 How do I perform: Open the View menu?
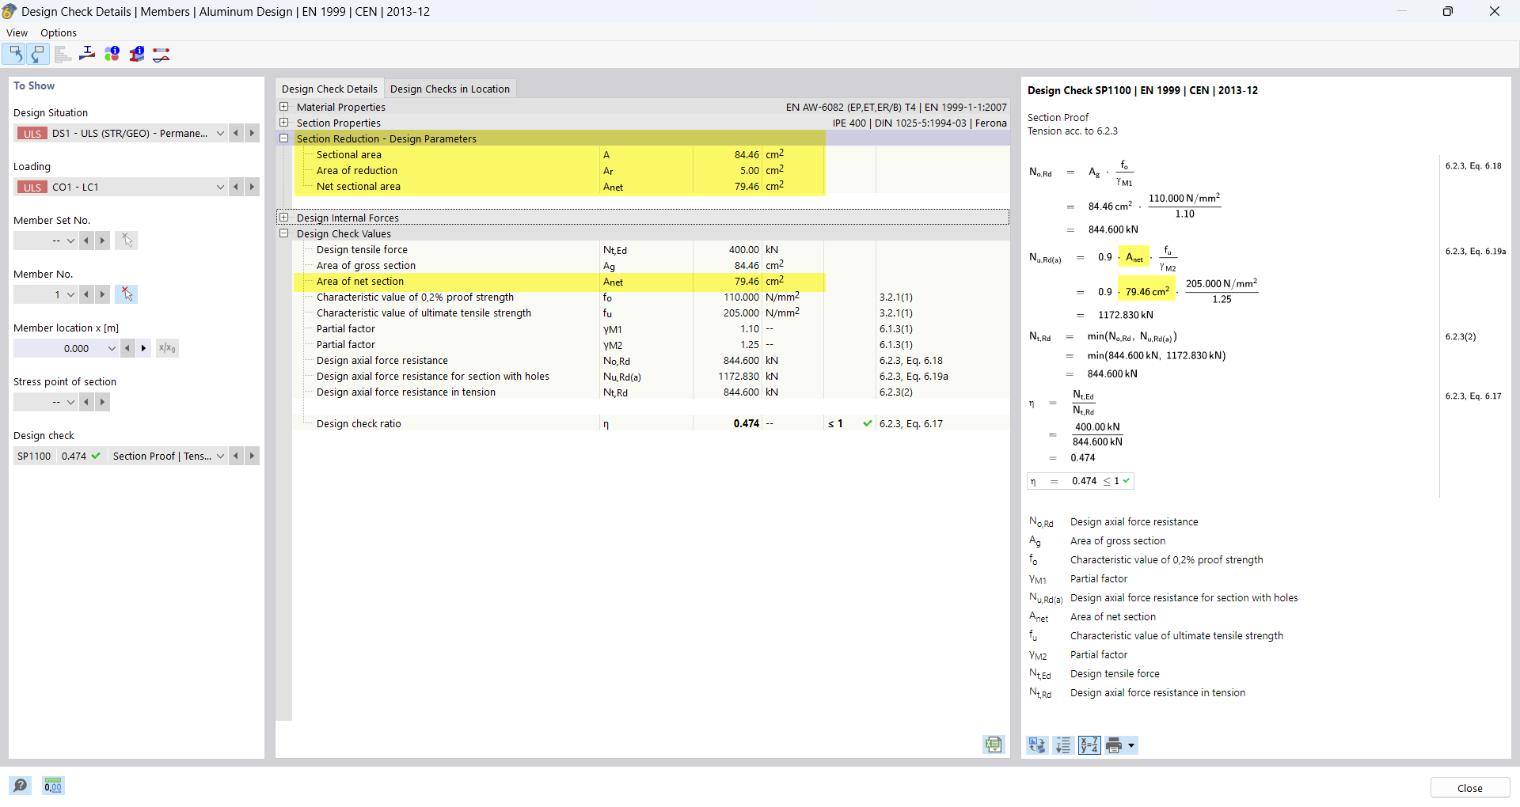click(x=17, y=32)
